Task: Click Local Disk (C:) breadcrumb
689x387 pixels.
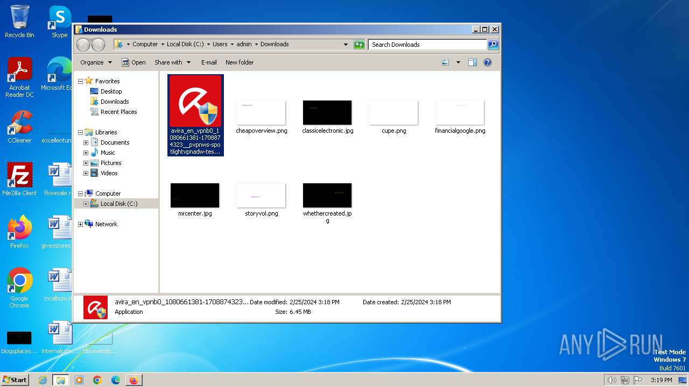Action: (x=185, y=45)
